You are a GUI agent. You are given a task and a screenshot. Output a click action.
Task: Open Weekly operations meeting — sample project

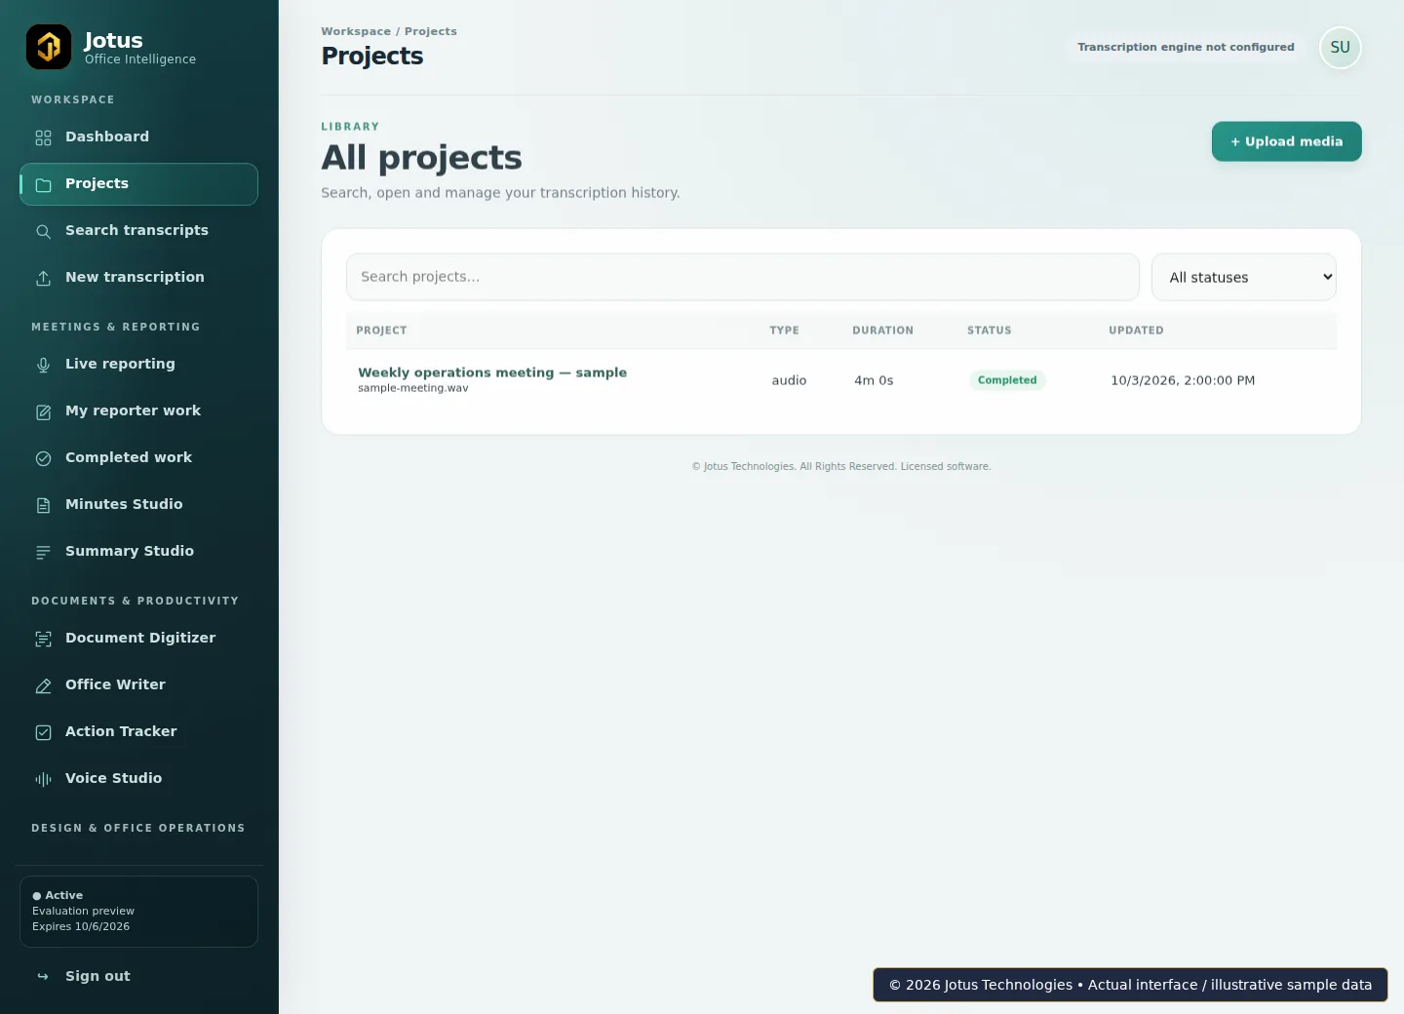[x=492, y=372]
